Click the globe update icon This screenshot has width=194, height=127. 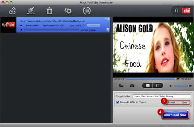point(87,11)
